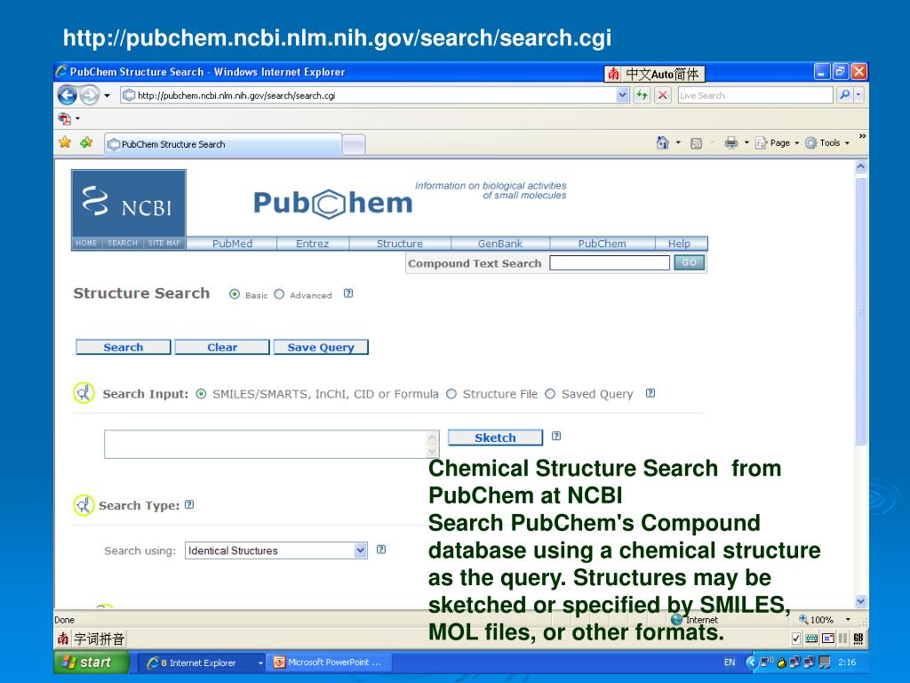Click help icon next to Sketch
This screenshot has height=683, width=910.
(556, 436)
